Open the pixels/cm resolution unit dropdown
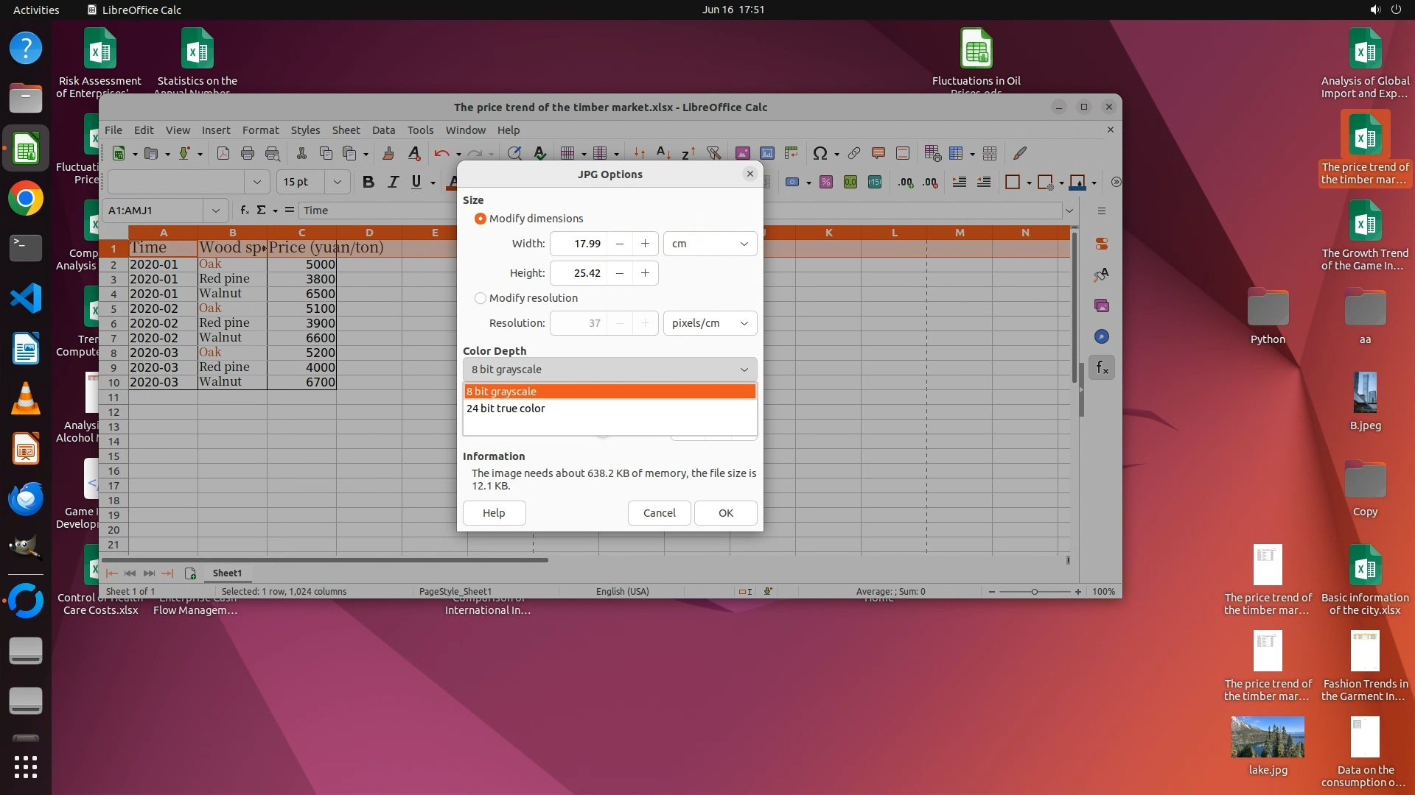This screenshot has height=795, width=1415. [710, 323]
